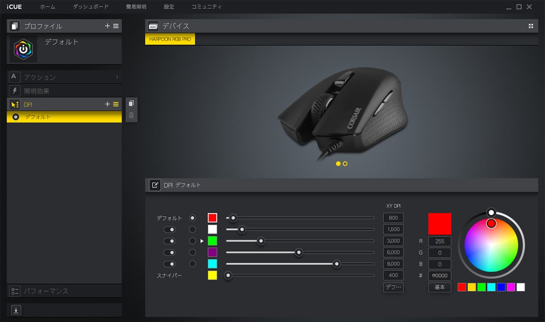Click the 800 DPI slider handle
The image size is (545, 322).
coord(233,218)
